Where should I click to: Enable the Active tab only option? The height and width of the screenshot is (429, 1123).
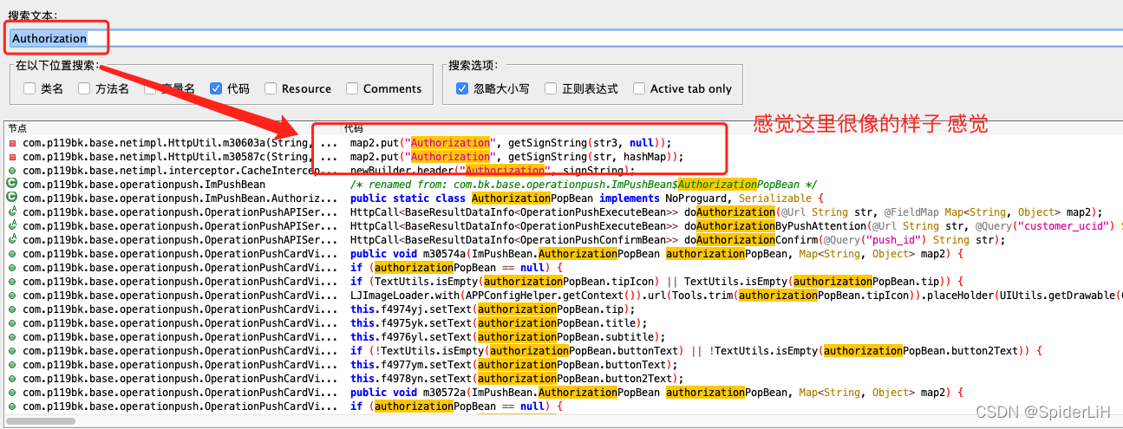[639, 88]
